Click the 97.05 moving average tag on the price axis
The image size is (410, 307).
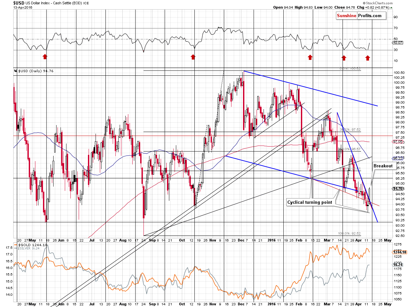click(398, 141)
